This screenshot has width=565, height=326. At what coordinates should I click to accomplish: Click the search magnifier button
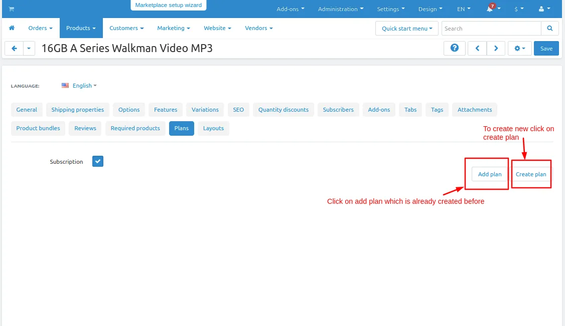click(x=550, y=29)
